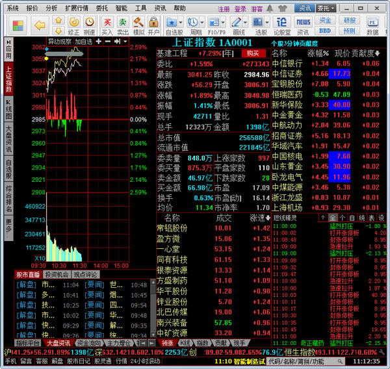Click the news list scrollbar up arrow

[x=153, y=282]
